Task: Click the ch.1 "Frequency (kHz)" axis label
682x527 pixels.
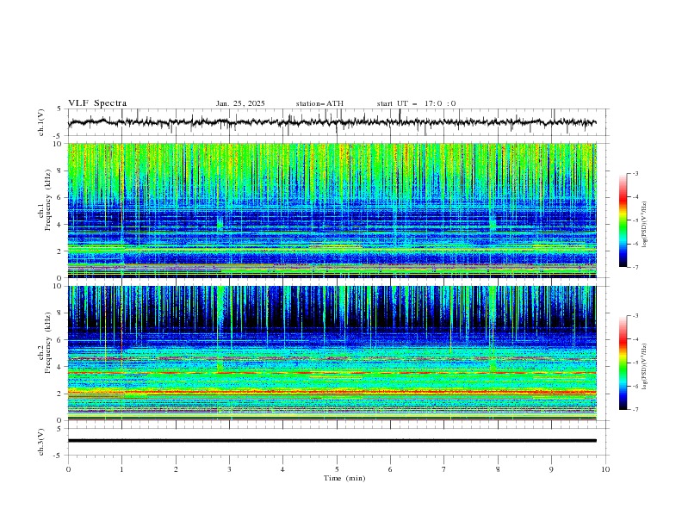Action: 48,201
